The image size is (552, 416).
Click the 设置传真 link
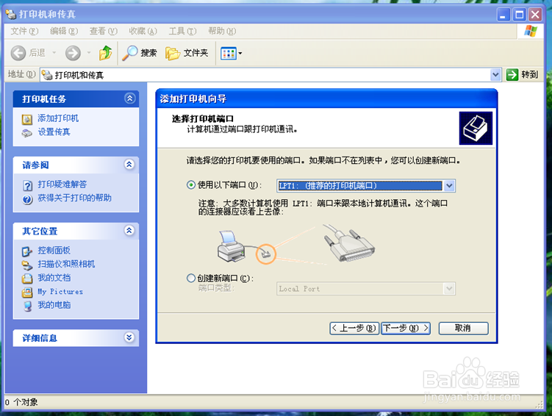(x=54, y=132)
